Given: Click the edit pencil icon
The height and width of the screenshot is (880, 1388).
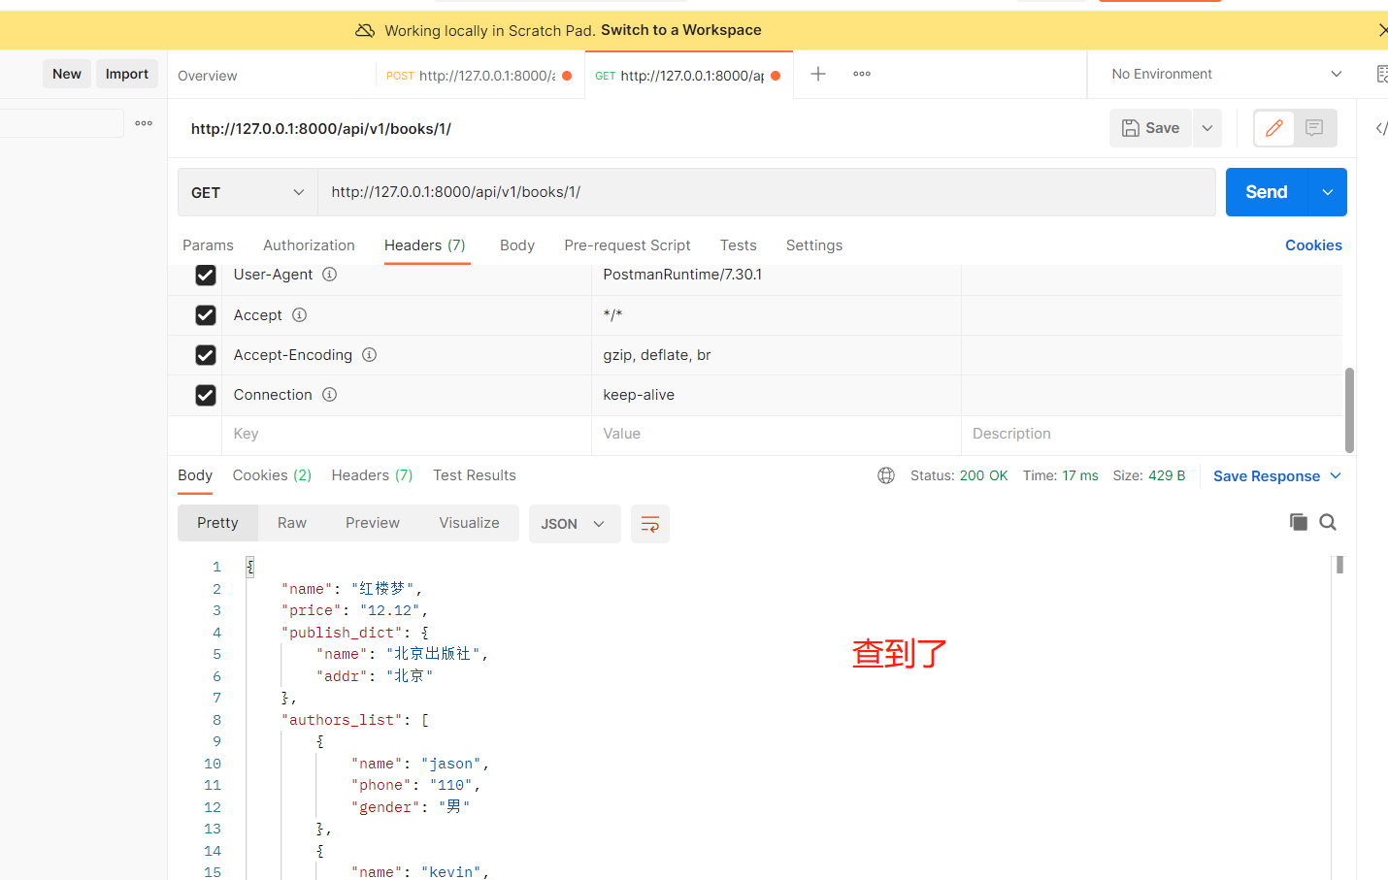Looking at the screenshot, I should click(x=1274, y=128).
